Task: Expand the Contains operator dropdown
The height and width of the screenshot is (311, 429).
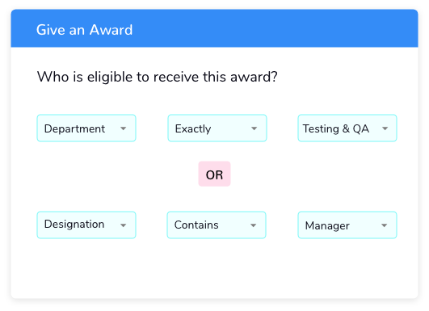Action: point(217,225)
